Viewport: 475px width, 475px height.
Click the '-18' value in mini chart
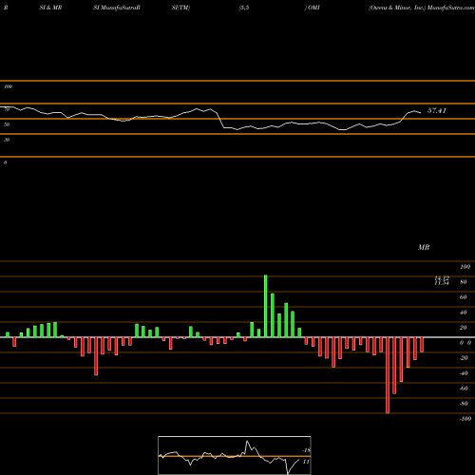click(x=306, y=450)
